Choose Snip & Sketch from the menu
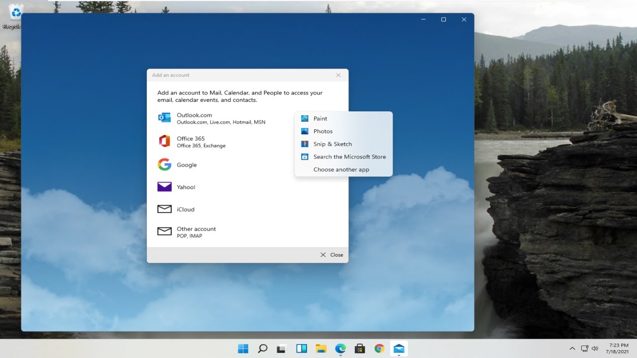The width and height of the screenshot is (637, 358). point(343,144)
